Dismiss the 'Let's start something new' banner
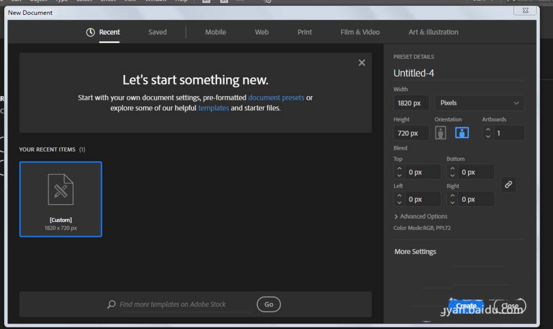 click(362, 62)
